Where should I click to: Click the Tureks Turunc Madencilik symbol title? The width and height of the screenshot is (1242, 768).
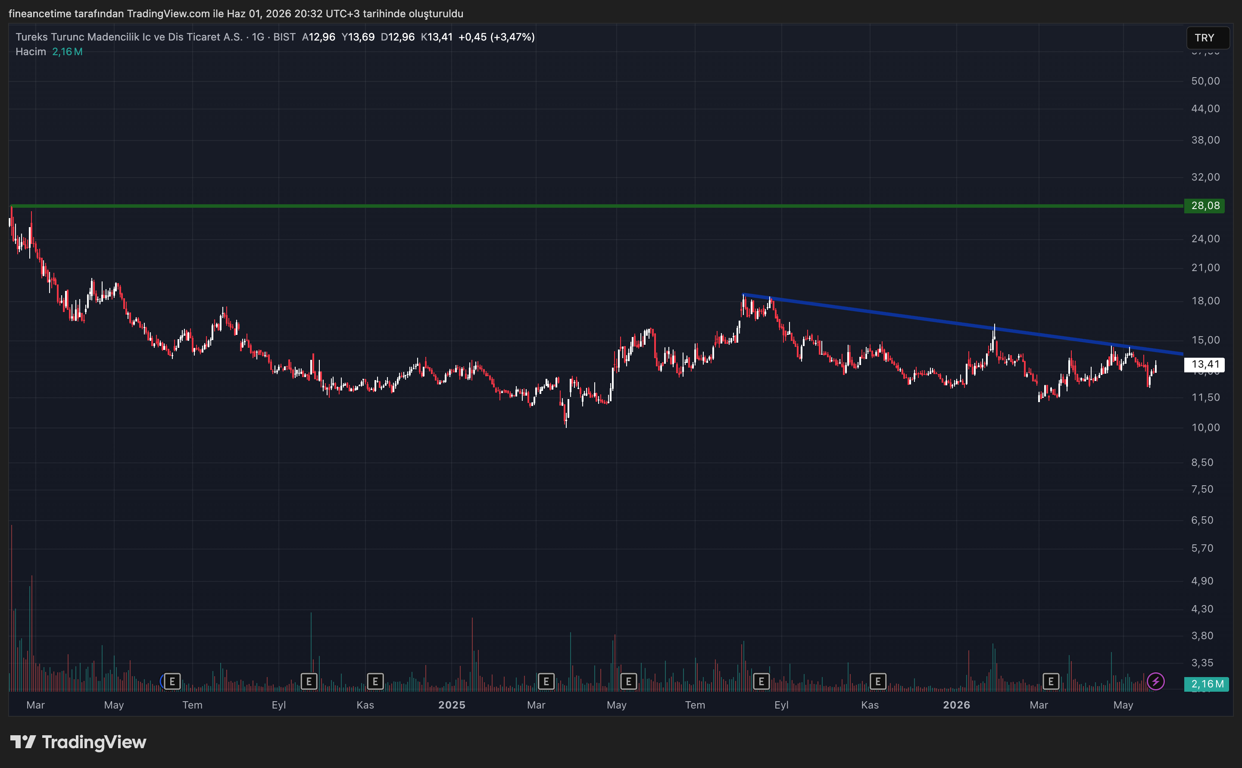(x=129, y=37)
